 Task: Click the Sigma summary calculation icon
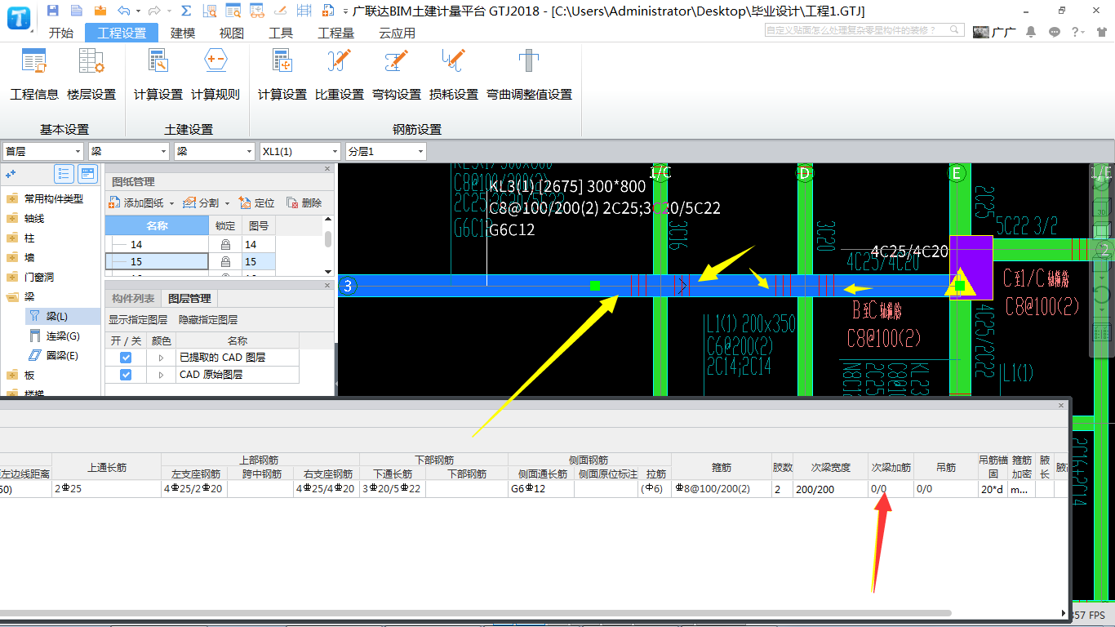[x=186, y=11]
